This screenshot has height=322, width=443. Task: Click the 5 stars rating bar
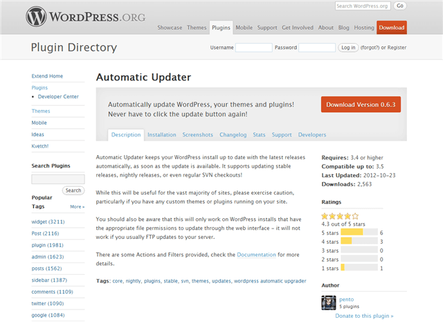pyautogui.click(x=359, y=232)
